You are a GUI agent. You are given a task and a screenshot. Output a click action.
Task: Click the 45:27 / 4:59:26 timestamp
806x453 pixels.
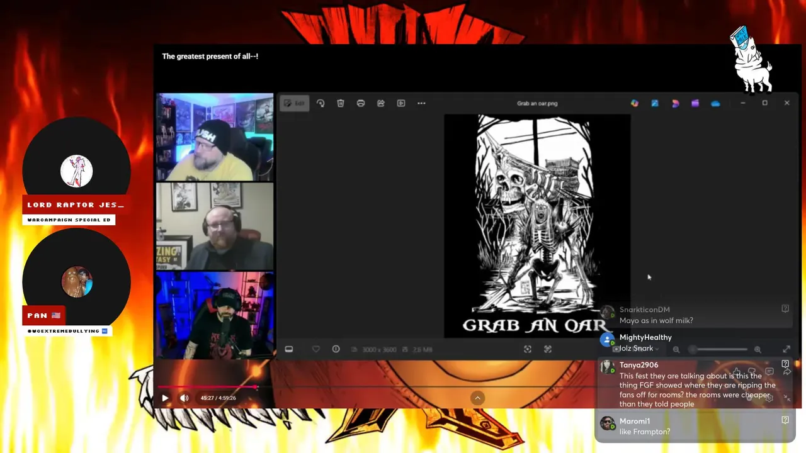219,398
